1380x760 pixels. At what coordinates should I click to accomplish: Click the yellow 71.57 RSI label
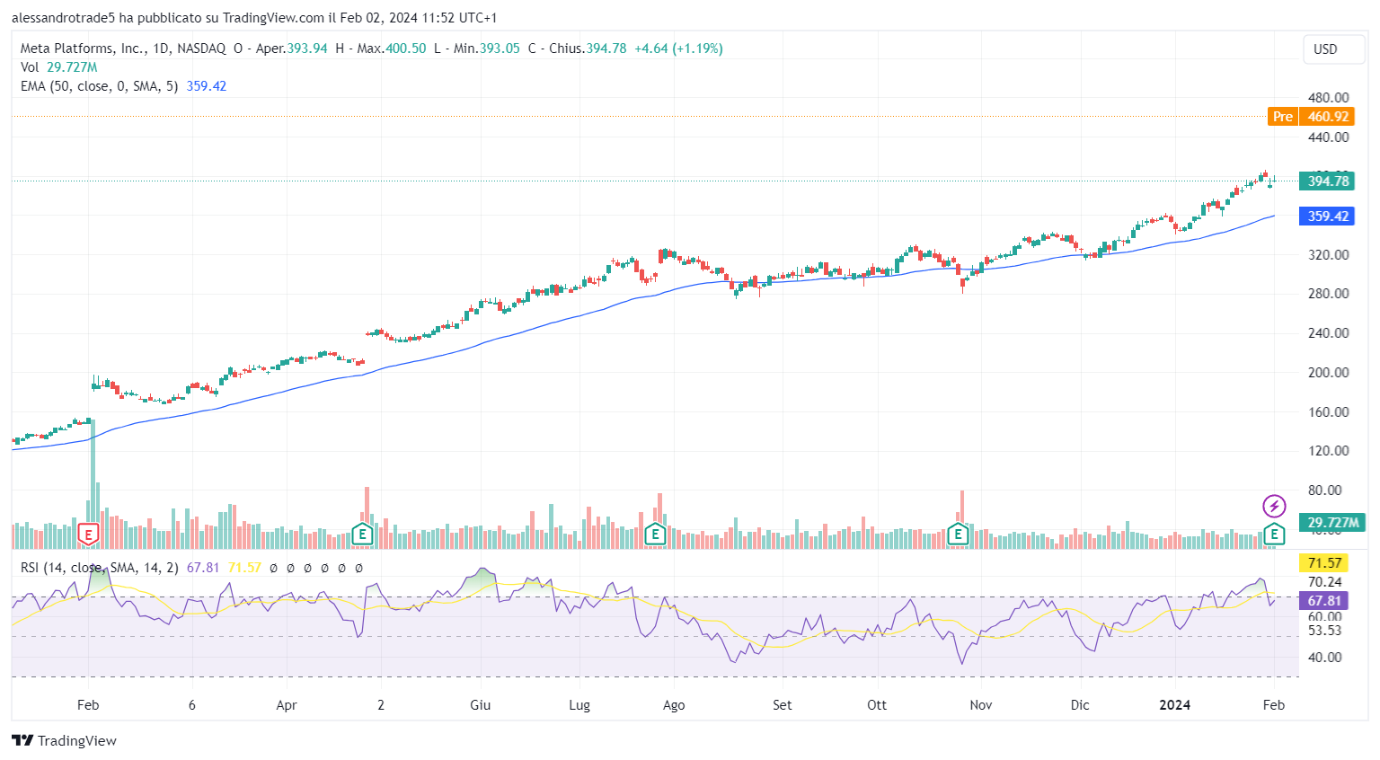(x=1324, y=563)
